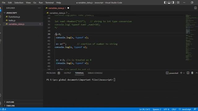Open Functions.js in the explorer
This screenshot has height=111, width=198.
(x=14, y=17)
